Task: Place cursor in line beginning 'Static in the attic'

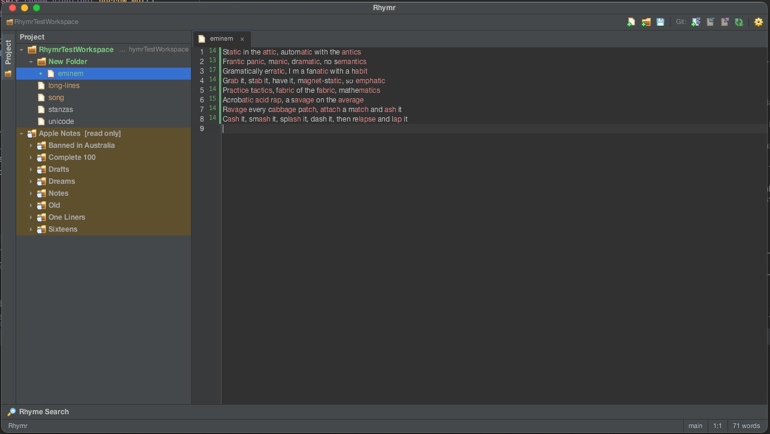Action: point(292,52)
